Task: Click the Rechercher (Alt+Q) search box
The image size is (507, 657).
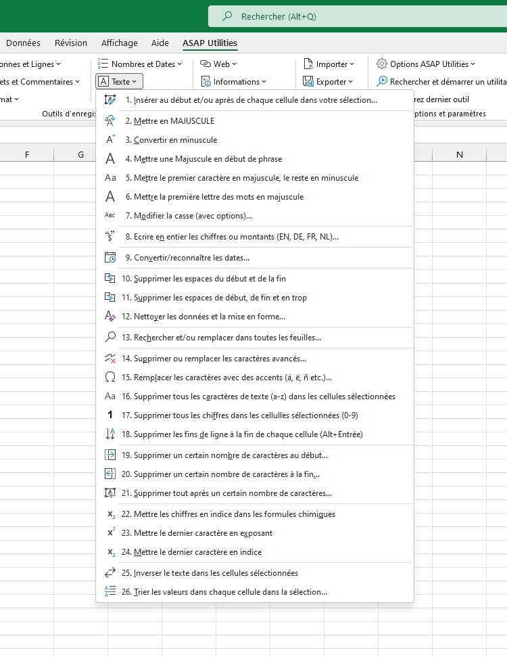Action: click(358, 16)
